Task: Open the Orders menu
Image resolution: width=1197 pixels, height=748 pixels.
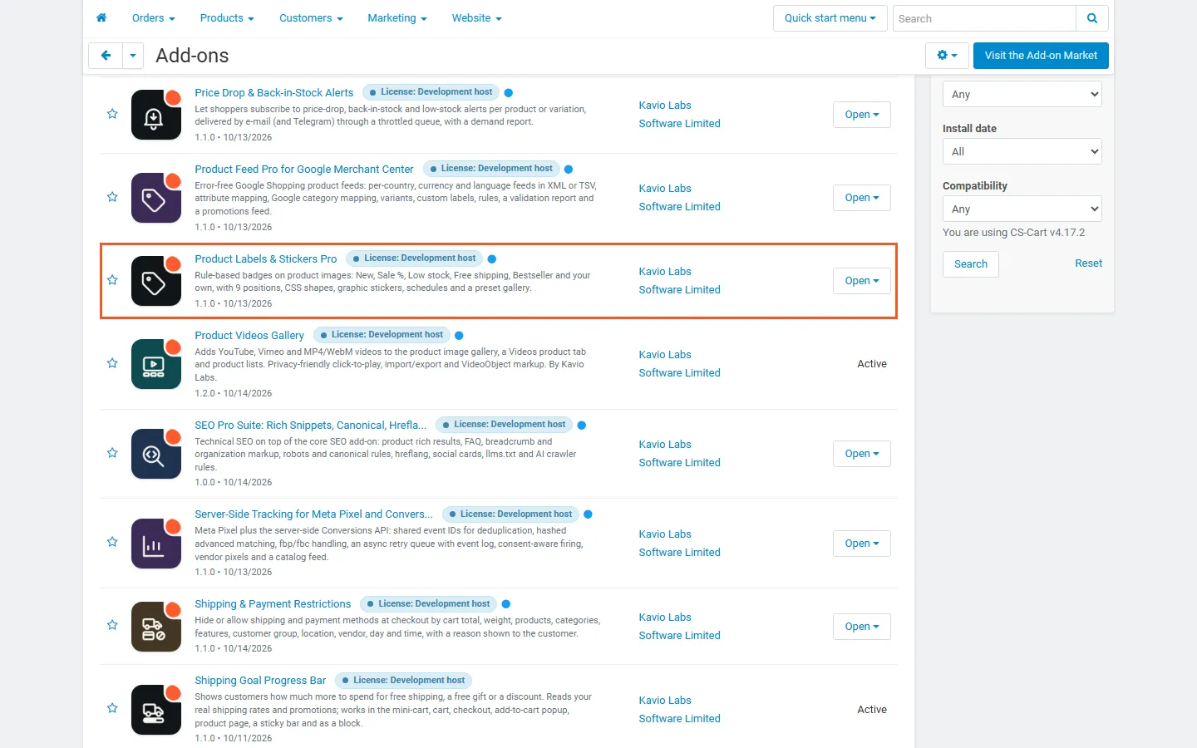Action: click(x=153, y=18)
